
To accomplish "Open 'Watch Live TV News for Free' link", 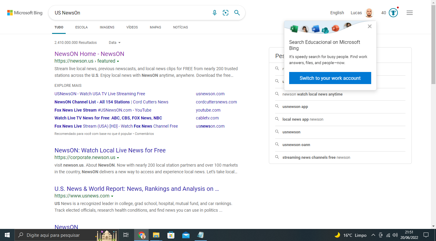I will coord(108,118).
